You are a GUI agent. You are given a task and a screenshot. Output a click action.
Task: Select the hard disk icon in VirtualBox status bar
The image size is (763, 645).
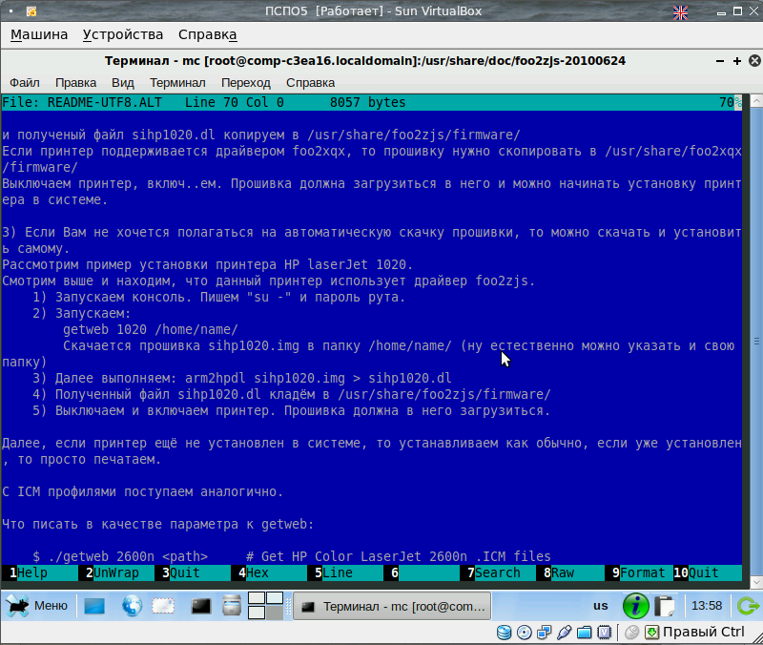pos(504,633)
